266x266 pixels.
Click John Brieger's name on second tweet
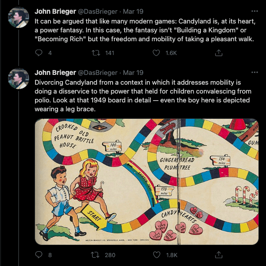tap(55, 72)
